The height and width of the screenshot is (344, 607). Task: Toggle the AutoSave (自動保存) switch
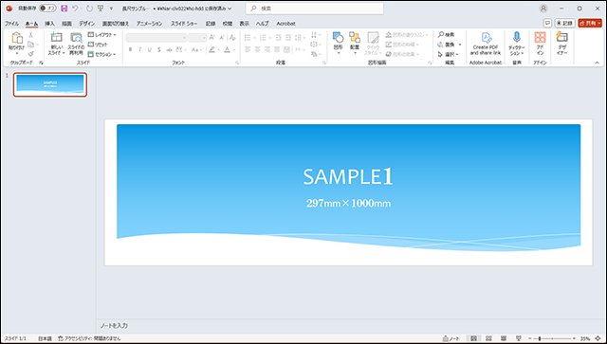47,9
